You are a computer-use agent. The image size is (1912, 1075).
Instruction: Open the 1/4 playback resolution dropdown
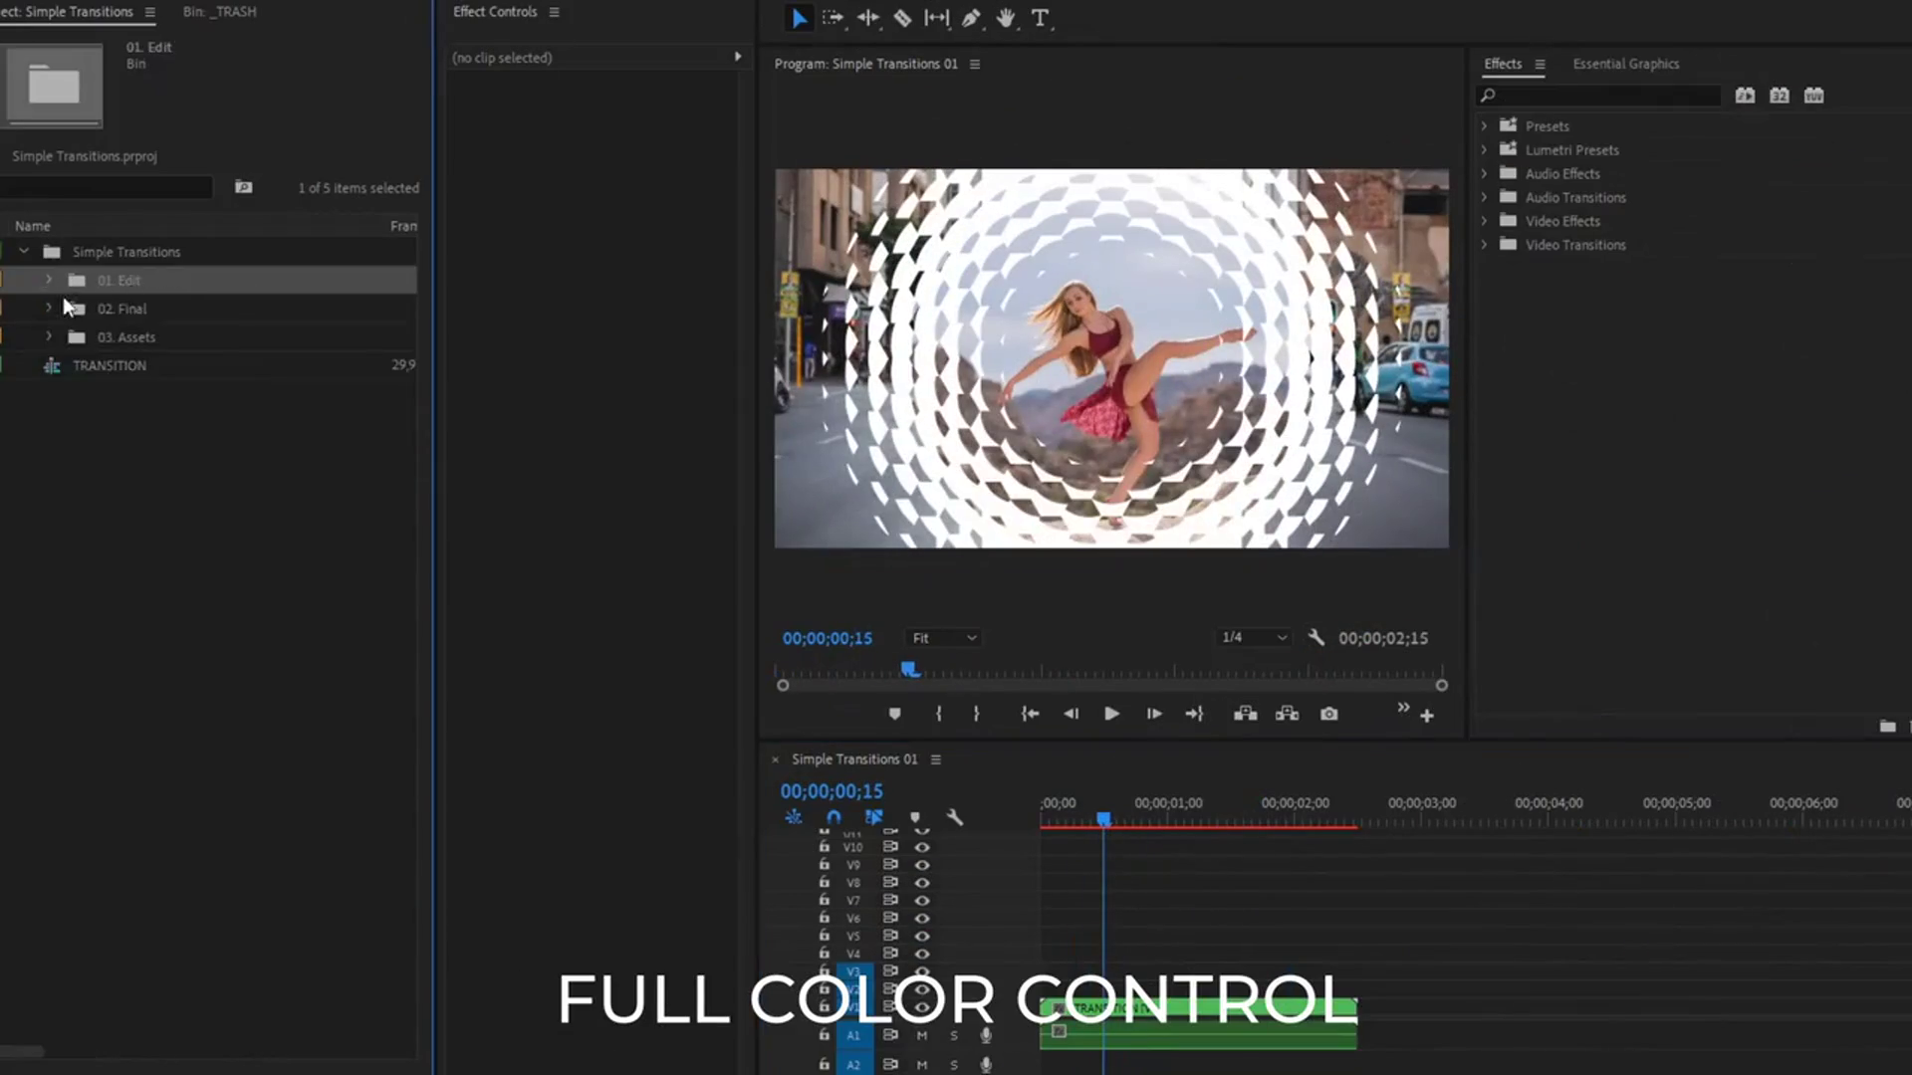tap(1254, 638)
